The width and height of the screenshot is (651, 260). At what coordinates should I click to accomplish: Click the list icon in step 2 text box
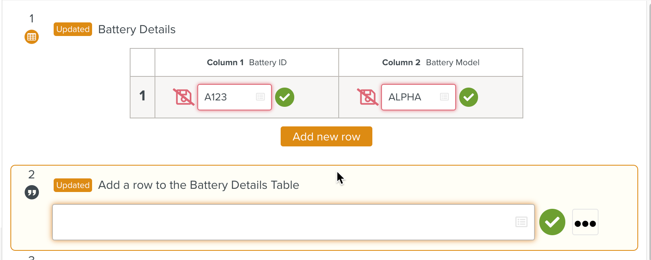point(521,222)
